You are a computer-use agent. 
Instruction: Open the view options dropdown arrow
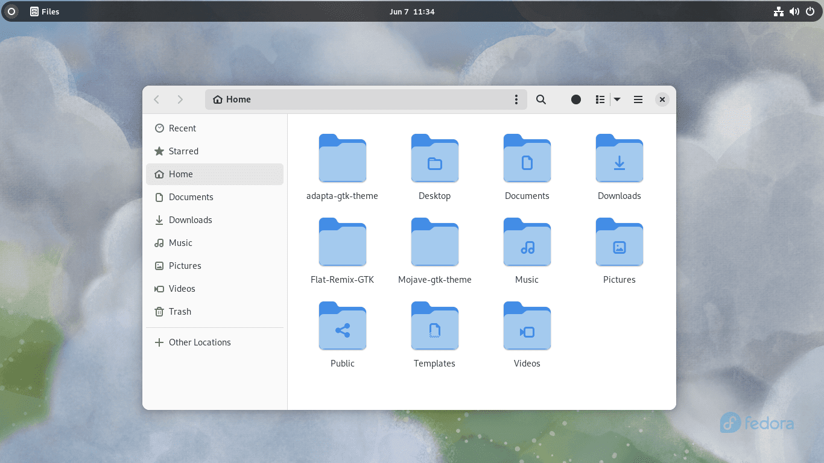click(x=616, y=99)
